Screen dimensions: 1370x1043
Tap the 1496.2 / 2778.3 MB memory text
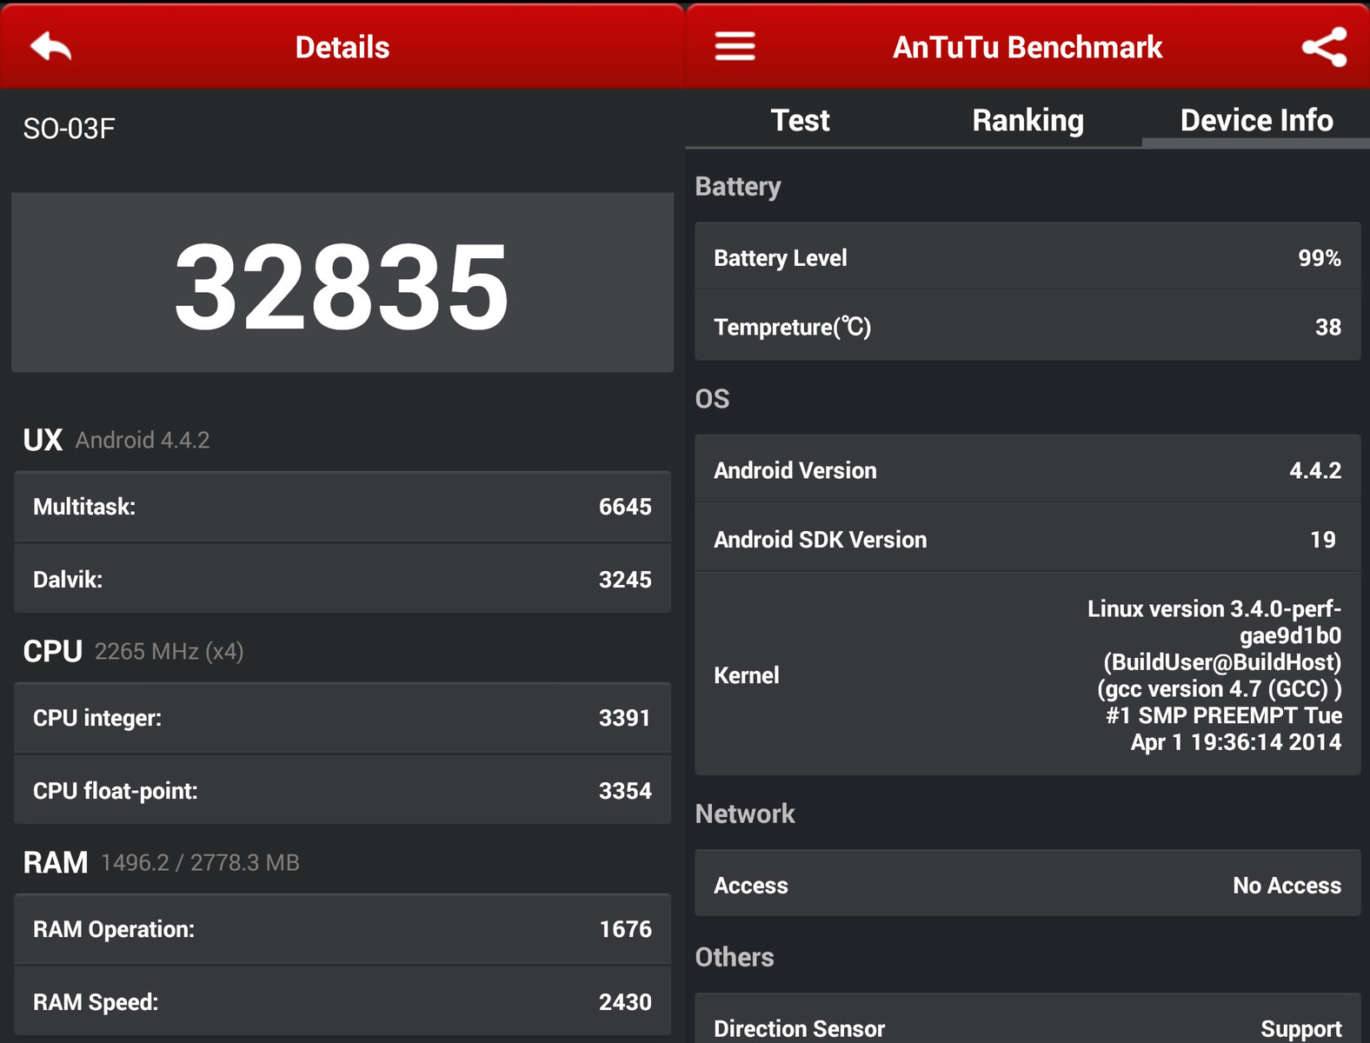200,863
